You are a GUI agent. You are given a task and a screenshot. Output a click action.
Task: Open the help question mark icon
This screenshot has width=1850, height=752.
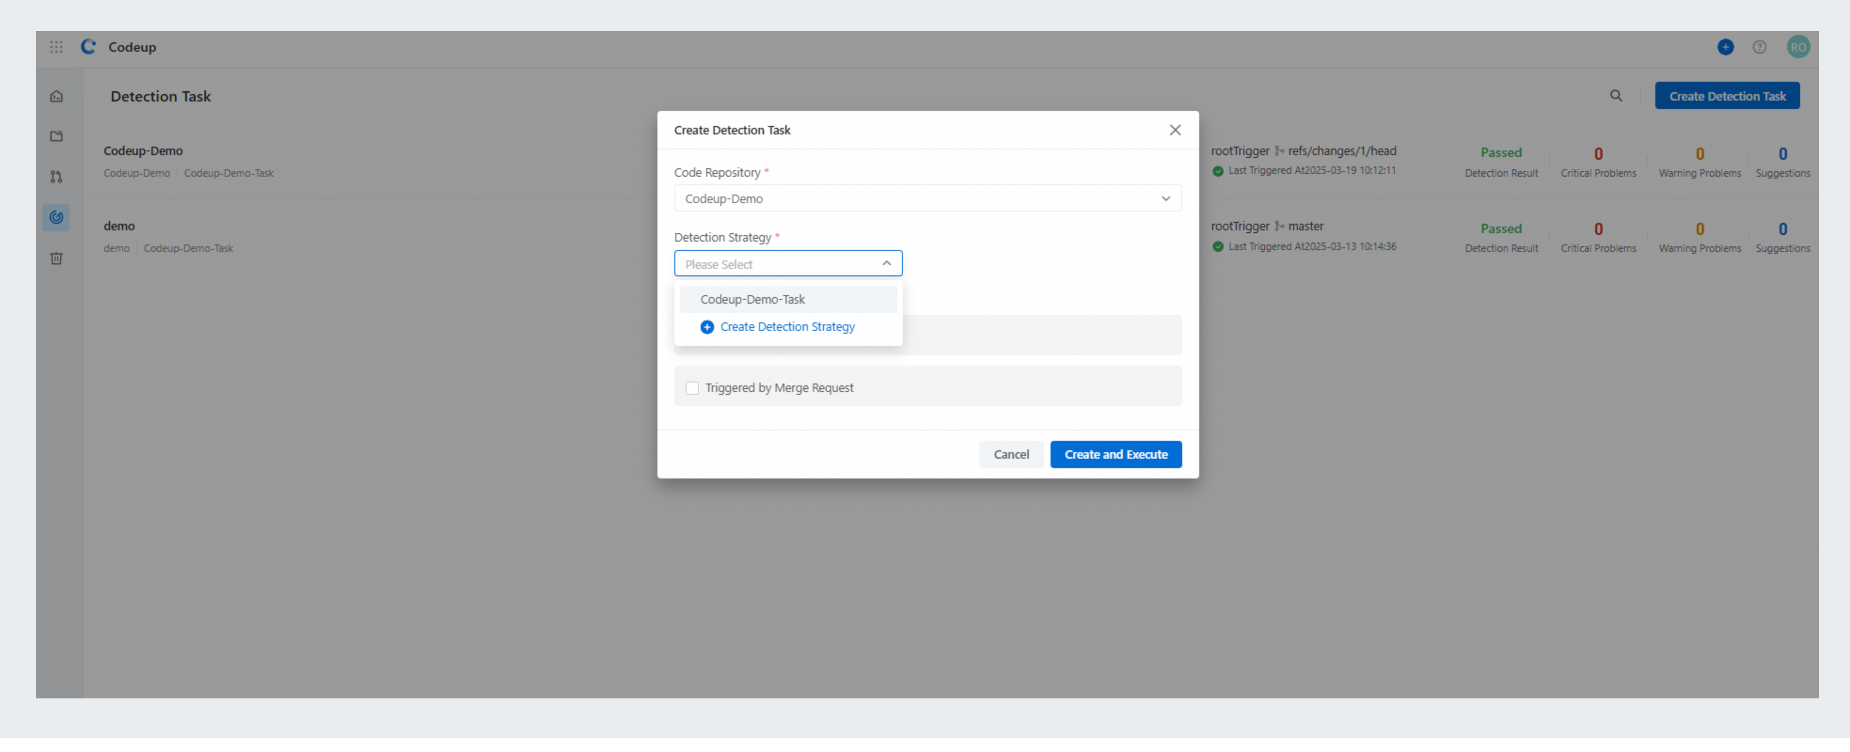click(x=1759, y=47)
